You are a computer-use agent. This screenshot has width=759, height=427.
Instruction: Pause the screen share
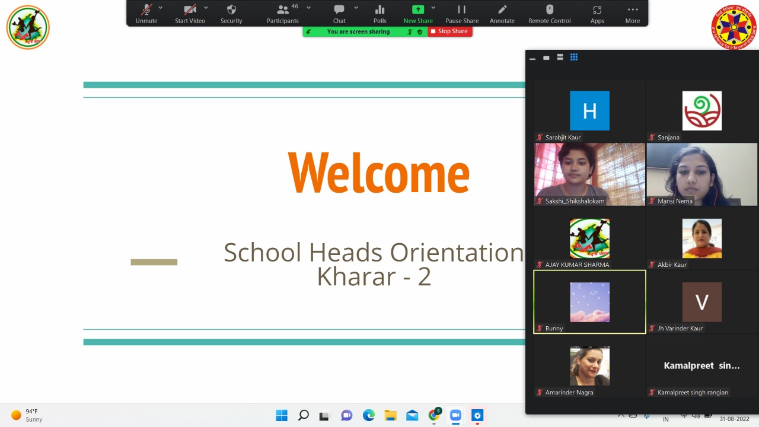tap(461, 13)
